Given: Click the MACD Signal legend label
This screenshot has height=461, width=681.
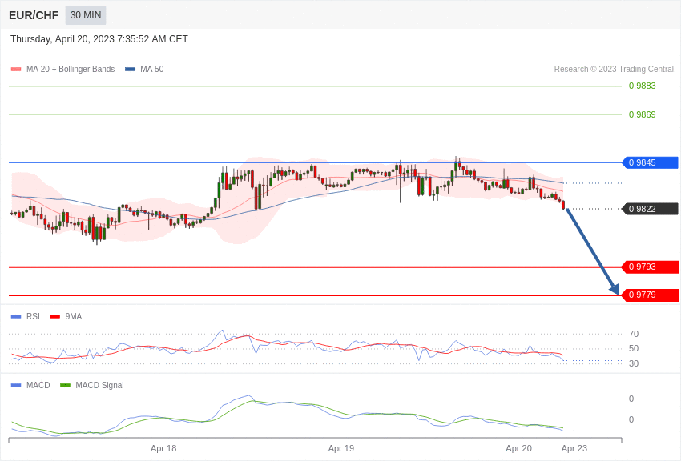Looking at the screenshot, I should [x=99, y=385].
